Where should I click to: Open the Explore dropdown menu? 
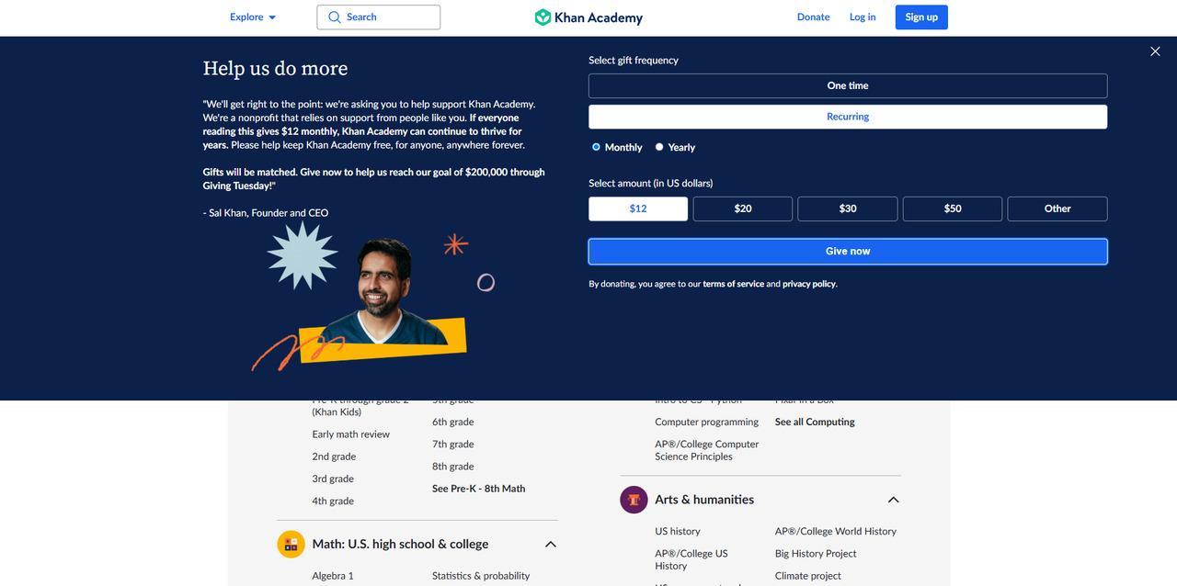click(x=253, y=17)
